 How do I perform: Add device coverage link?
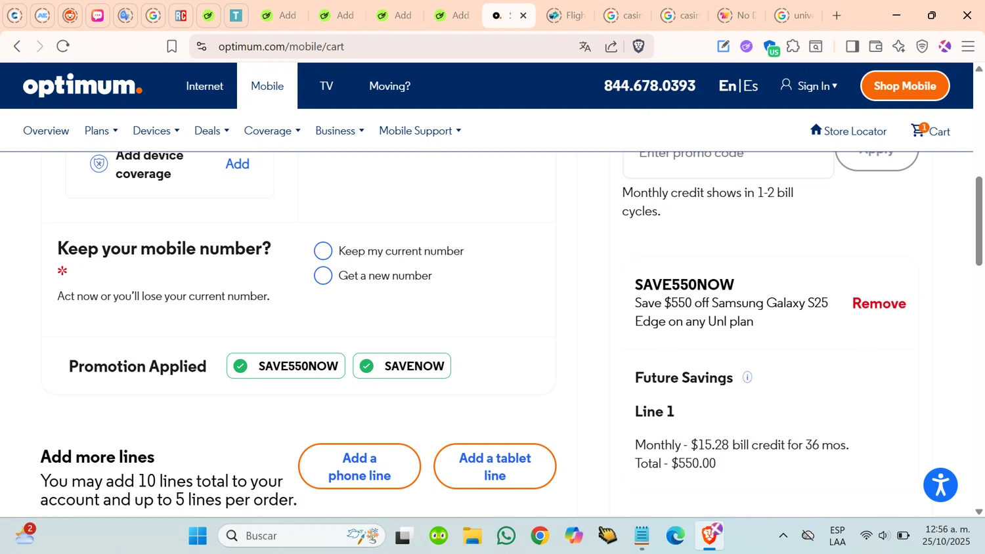(237, 163)
